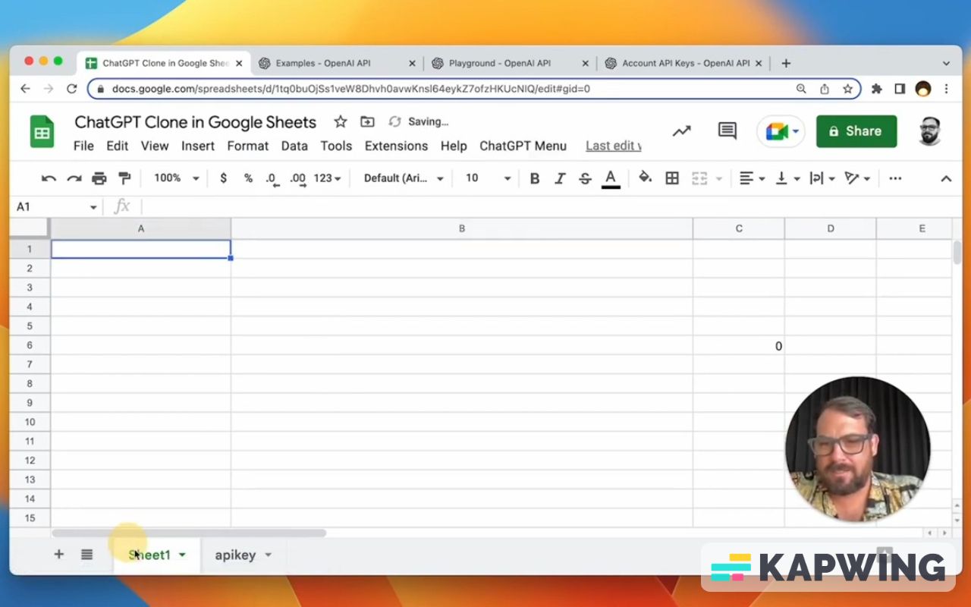Switch to Playground - OpenAI API tab

pyautogui.click(x=501, y=64)
